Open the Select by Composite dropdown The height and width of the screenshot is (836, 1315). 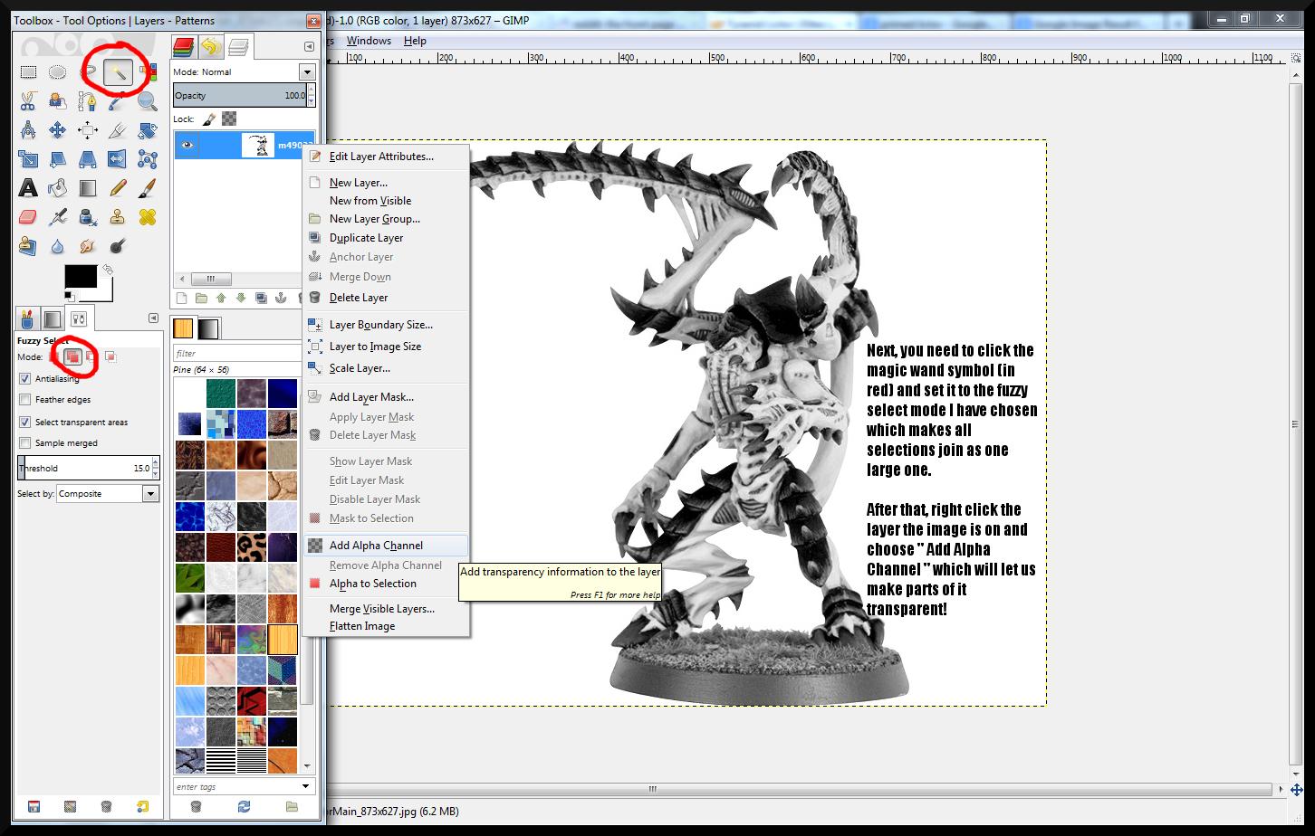click(150, 494)
